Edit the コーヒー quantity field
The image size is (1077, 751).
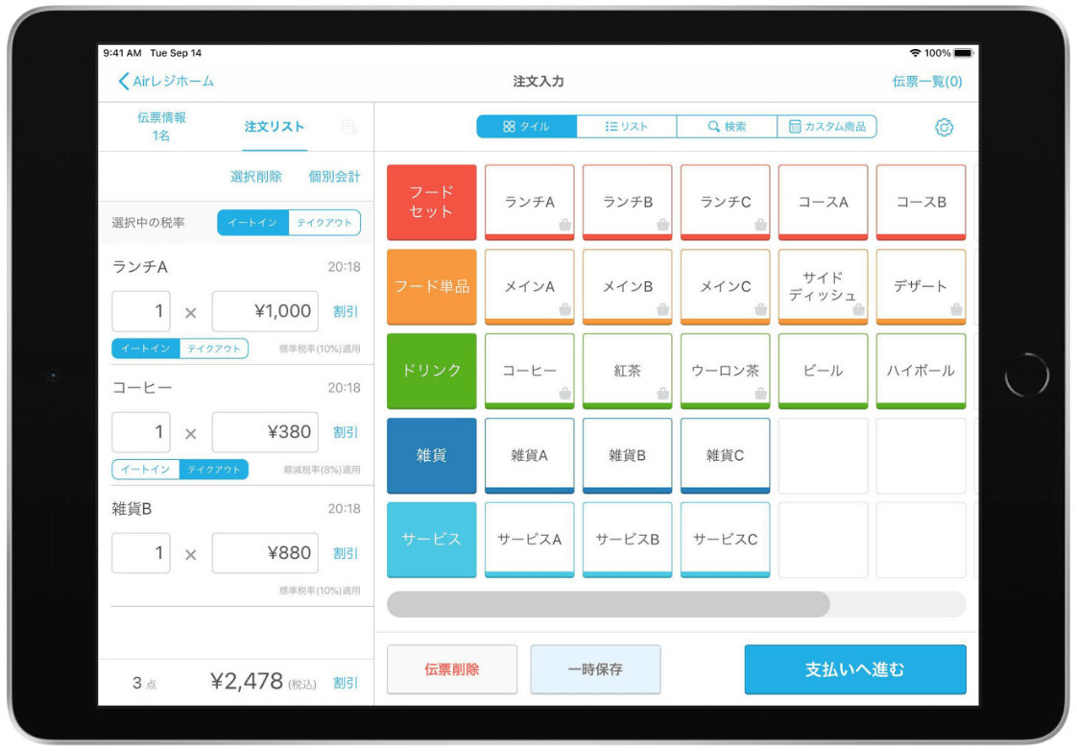coord(140,432)
